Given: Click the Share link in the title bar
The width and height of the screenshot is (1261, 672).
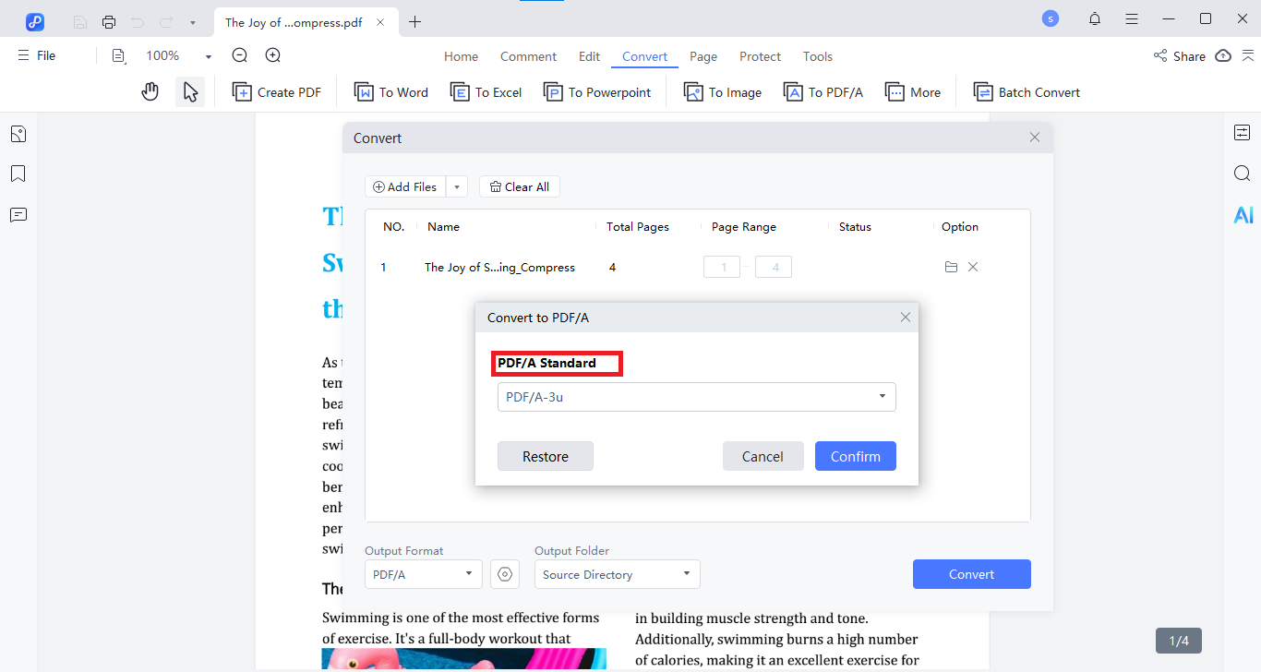Looking at the screenshot, I should 1182,55.
